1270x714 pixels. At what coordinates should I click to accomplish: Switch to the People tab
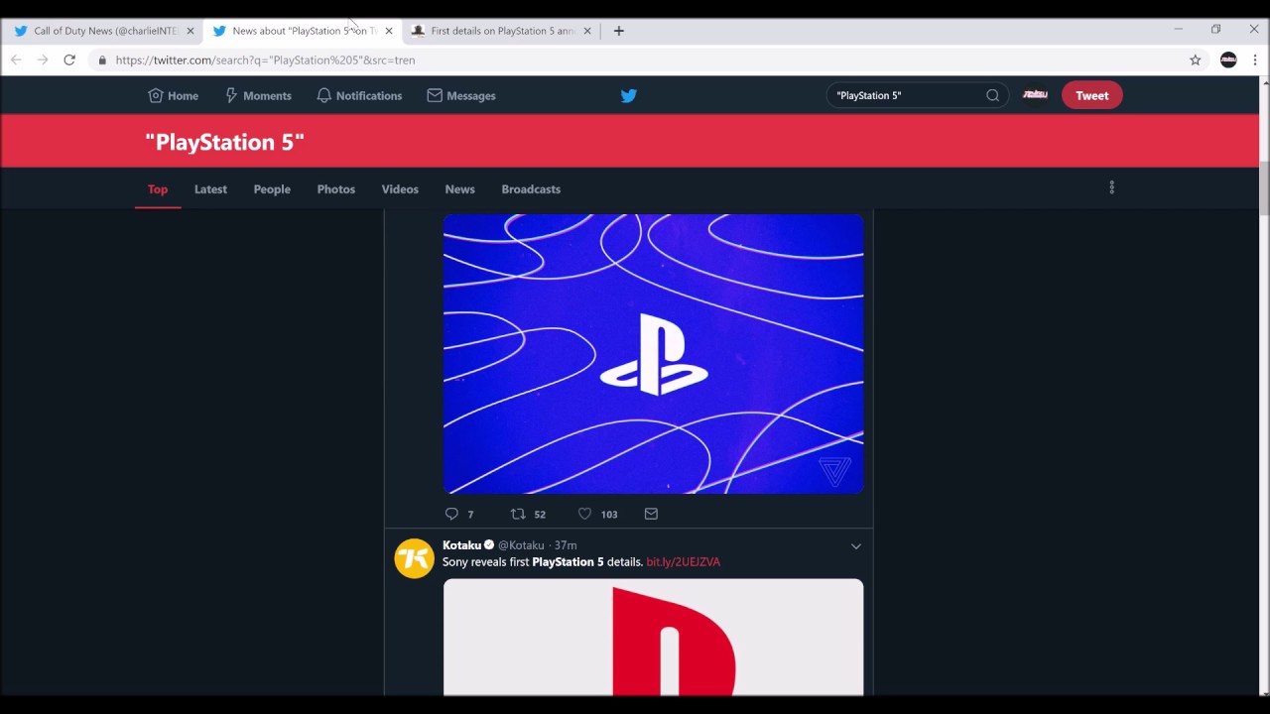pos(272,188)
